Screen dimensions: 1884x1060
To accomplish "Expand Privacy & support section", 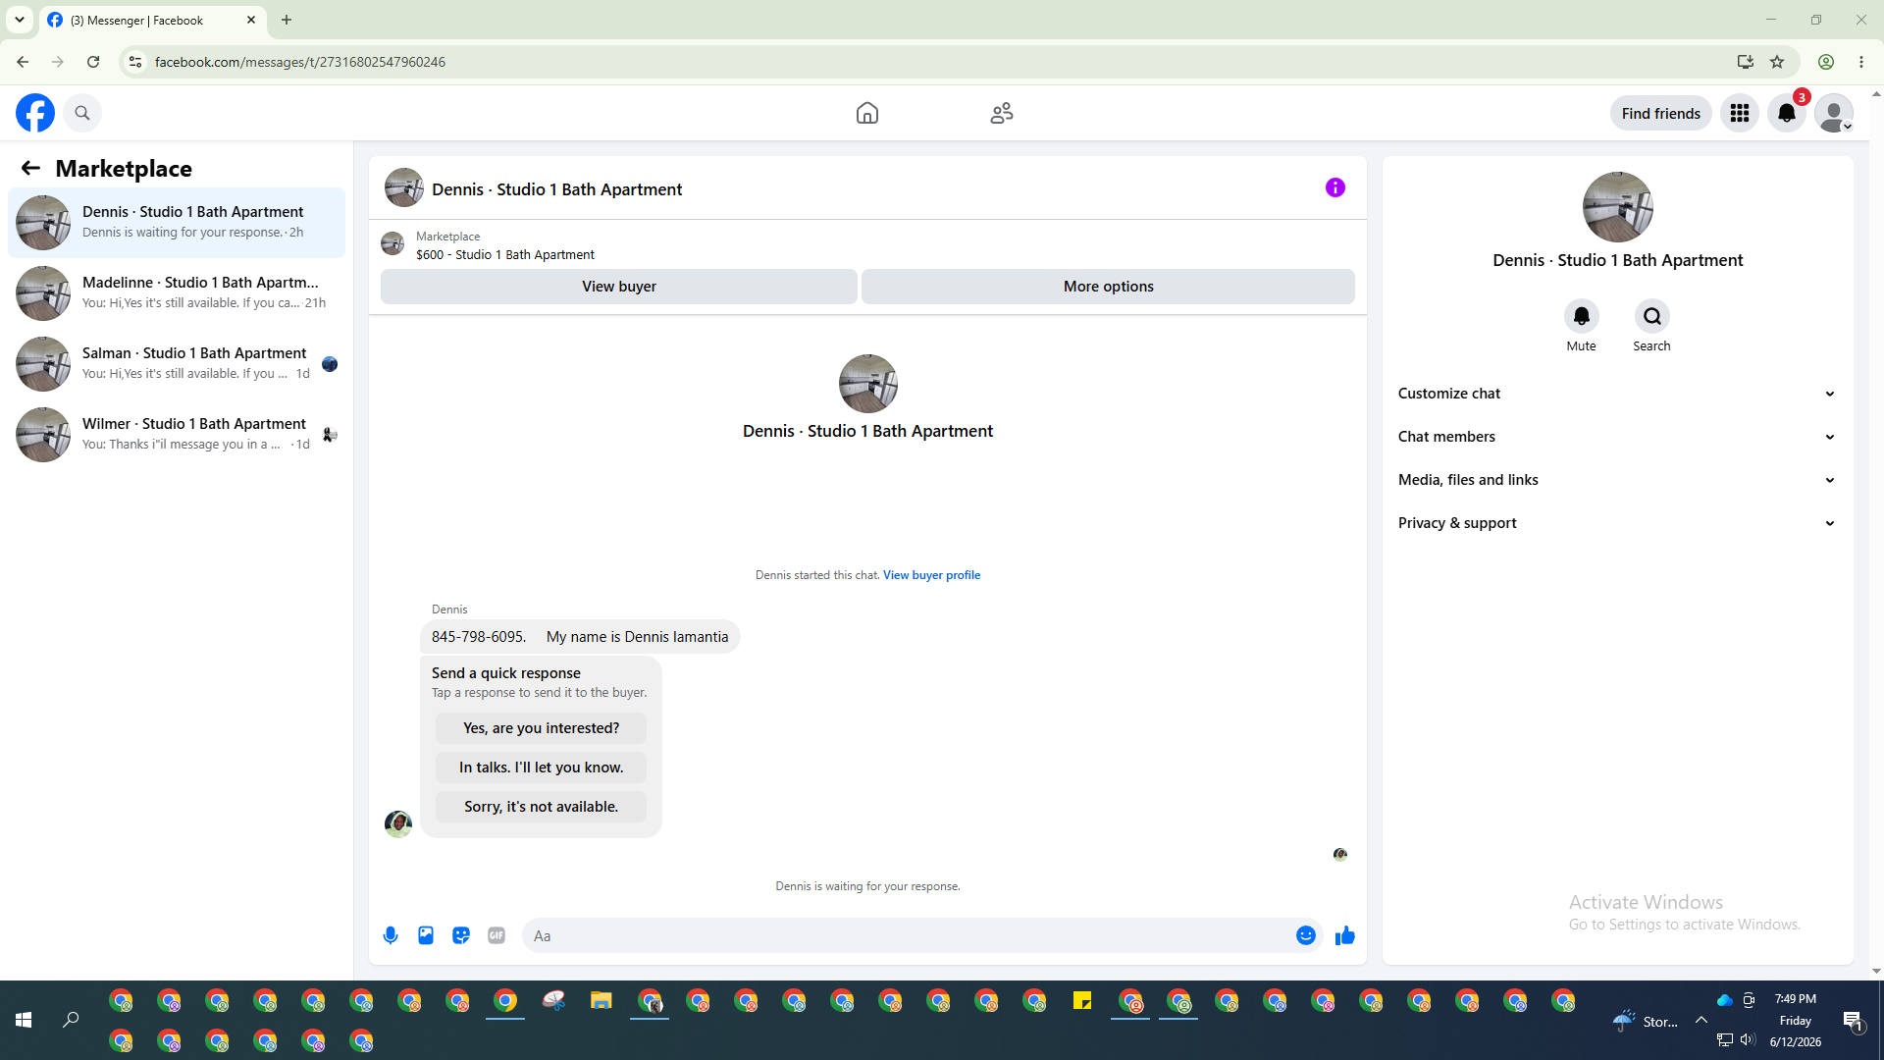I will (1617, 523).
